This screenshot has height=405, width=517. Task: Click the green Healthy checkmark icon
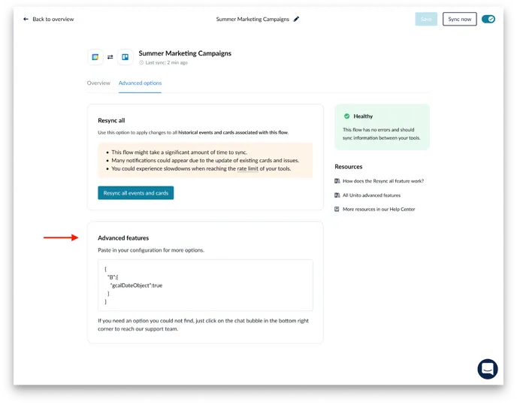(x=346, y=116)
